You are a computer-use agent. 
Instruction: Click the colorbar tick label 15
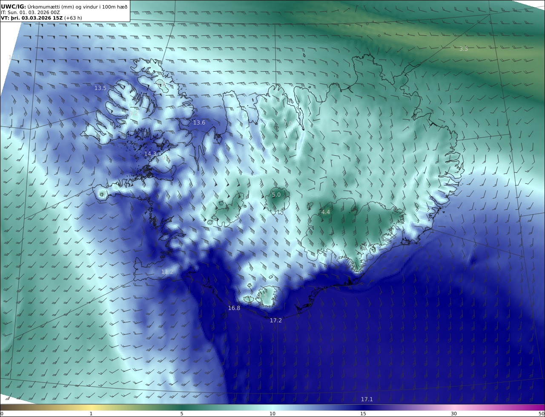(363, 414)
